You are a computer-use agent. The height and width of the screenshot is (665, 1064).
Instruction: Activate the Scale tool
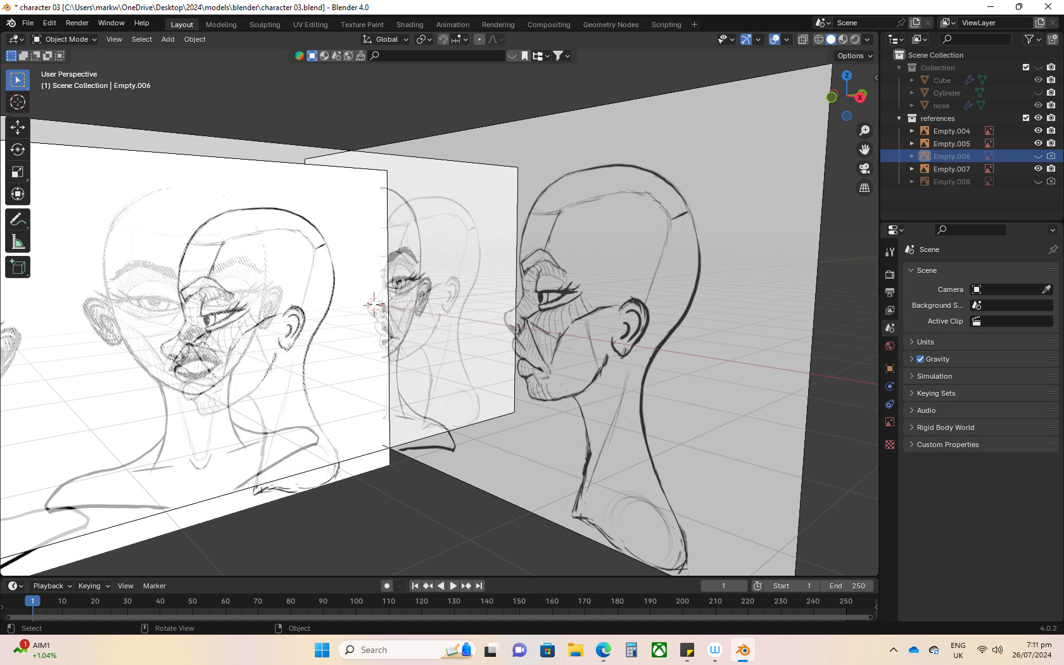coord(18,172)
